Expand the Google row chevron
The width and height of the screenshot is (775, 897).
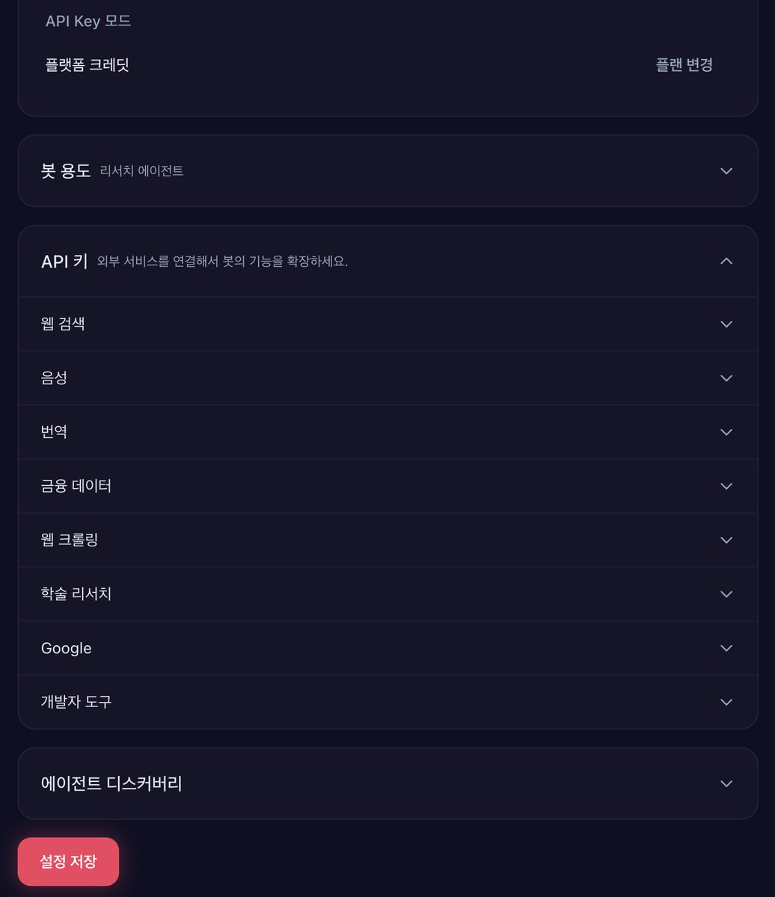coord(726,648)
